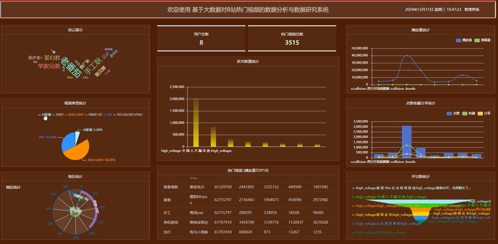Click the 3635028 value in table
Screen dimensions: 498x244
coord(320,222)
